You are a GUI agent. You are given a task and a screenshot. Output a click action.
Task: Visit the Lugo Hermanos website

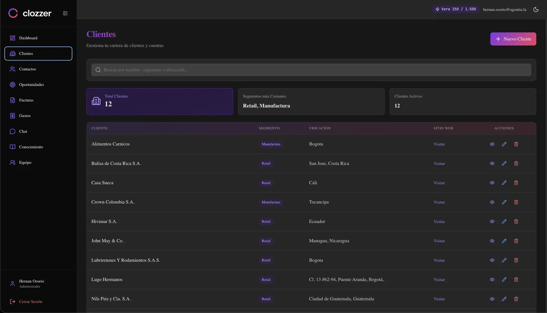439,280
